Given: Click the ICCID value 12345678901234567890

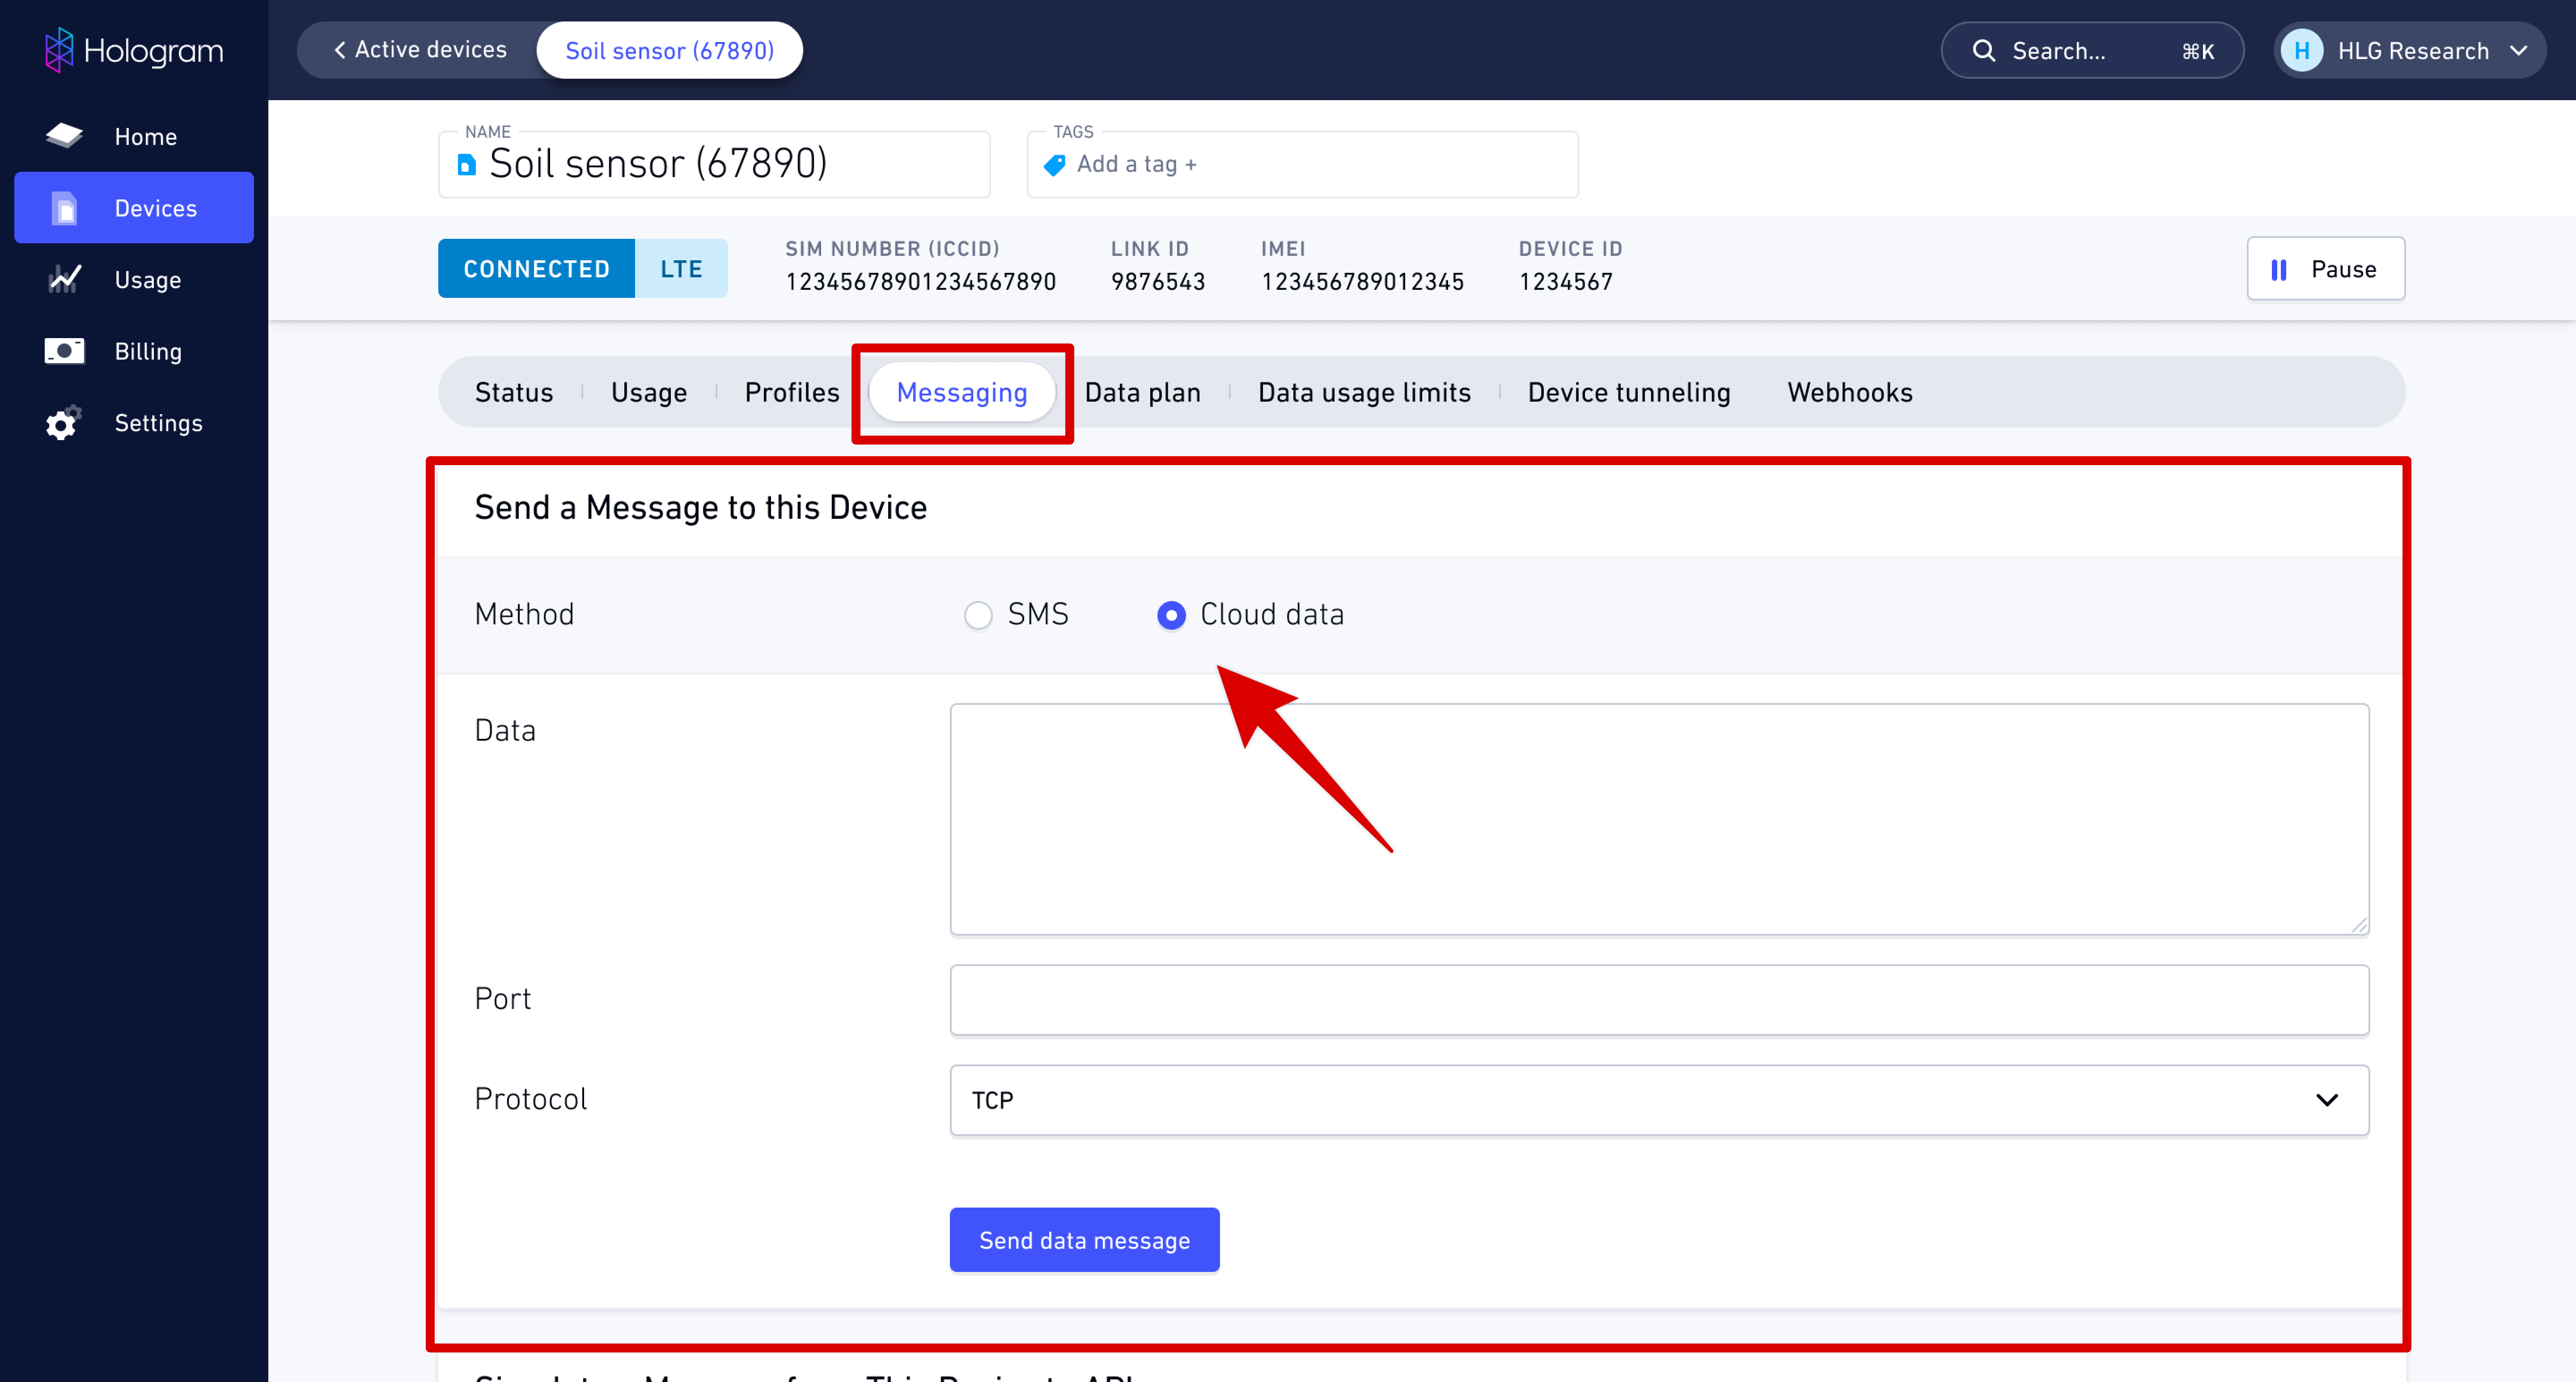Looking at the screenshot, I should tap(920, 282).
